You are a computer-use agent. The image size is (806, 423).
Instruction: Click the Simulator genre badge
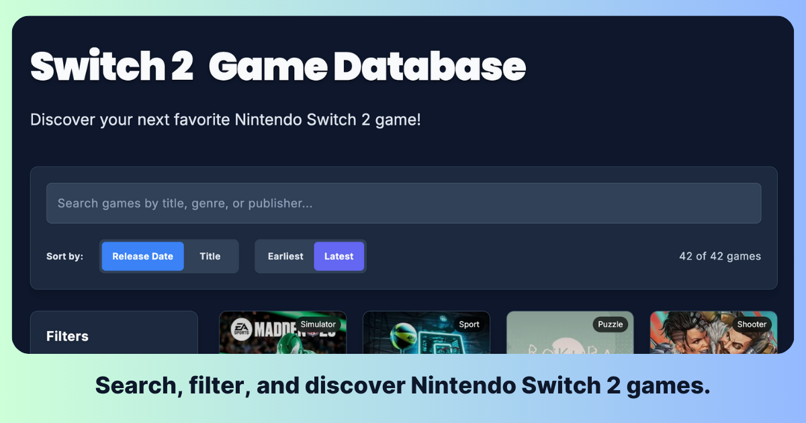318,324
